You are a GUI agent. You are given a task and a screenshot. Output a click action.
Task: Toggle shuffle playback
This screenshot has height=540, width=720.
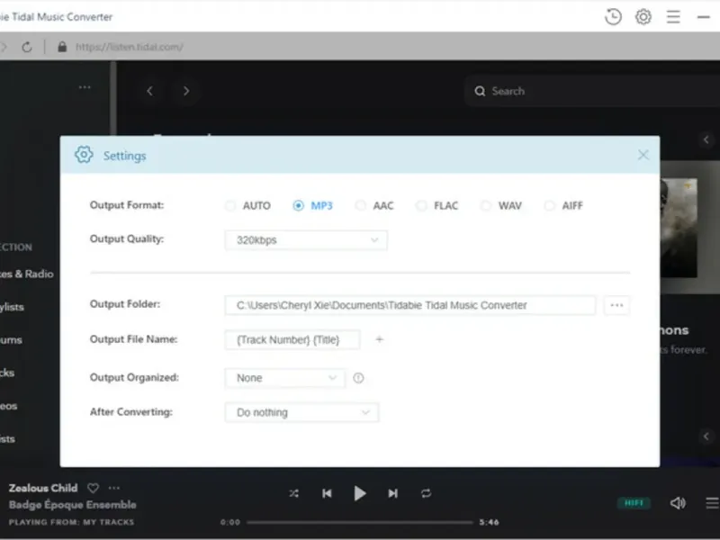[294, 493]
